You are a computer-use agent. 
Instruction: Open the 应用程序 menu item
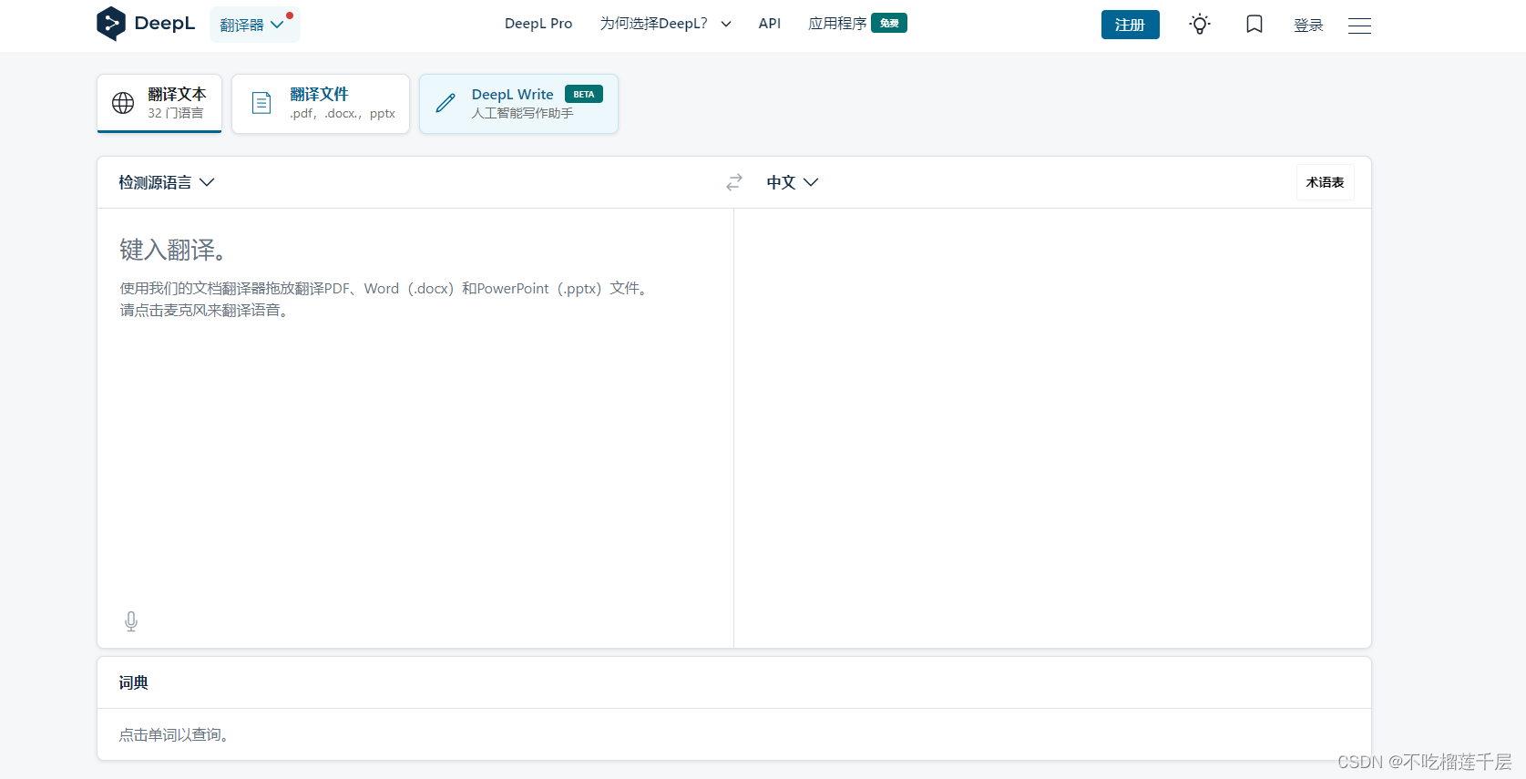point(837,24)
